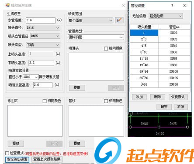Image resolution: width=194 pixels, height=164 pixels.
Task: Click 提取 button under 管线 list
Action: pos(77,144)
